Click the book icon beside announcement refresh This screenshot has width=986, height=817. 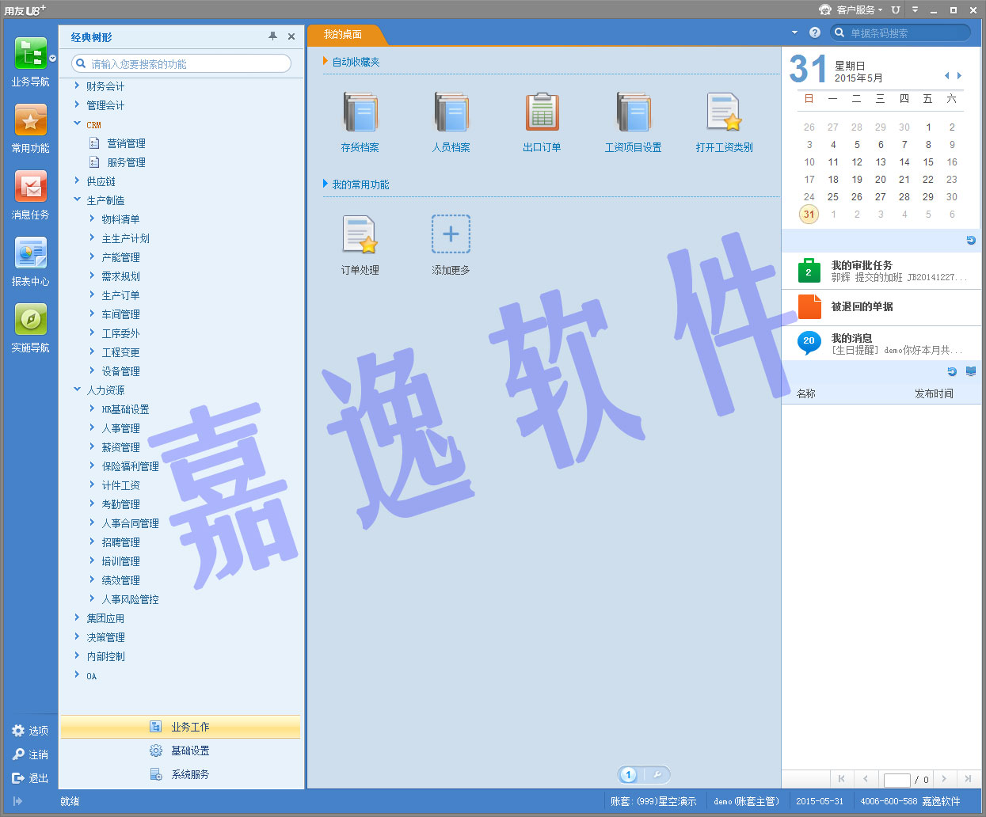coord(971,372)
